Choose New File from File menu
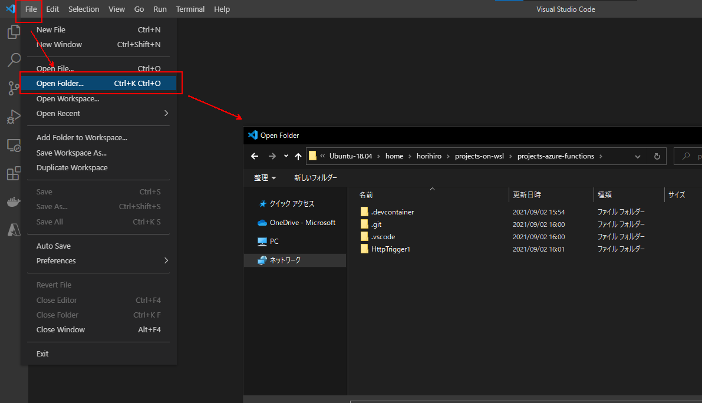 pyautogui.click(x=98, y=29)
